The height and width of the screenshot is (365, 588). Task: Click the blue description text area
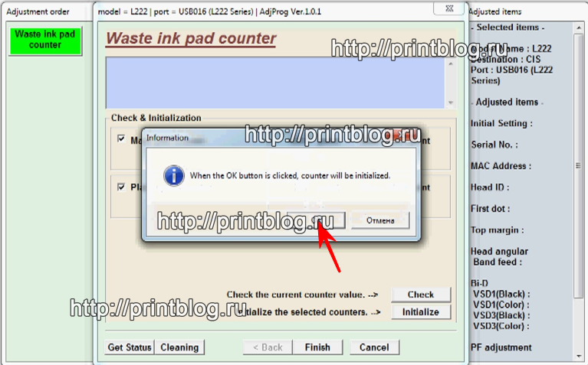(x=276, y=83)
